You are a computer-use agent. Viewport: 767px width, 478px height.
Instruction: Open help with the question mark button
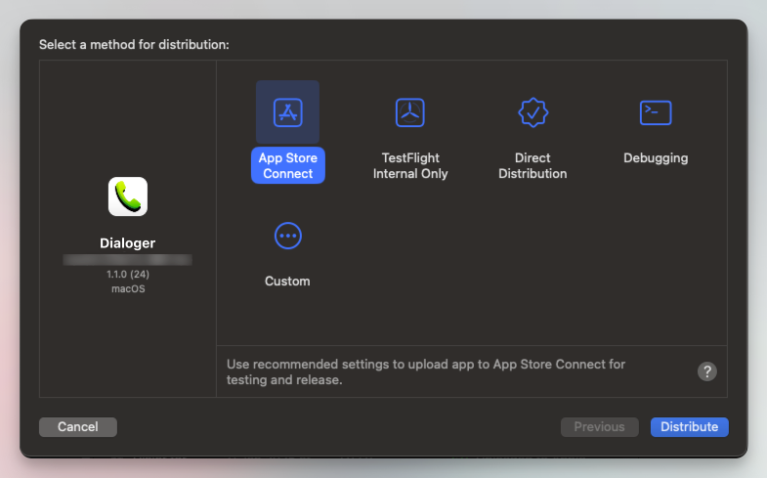point(706,371)
